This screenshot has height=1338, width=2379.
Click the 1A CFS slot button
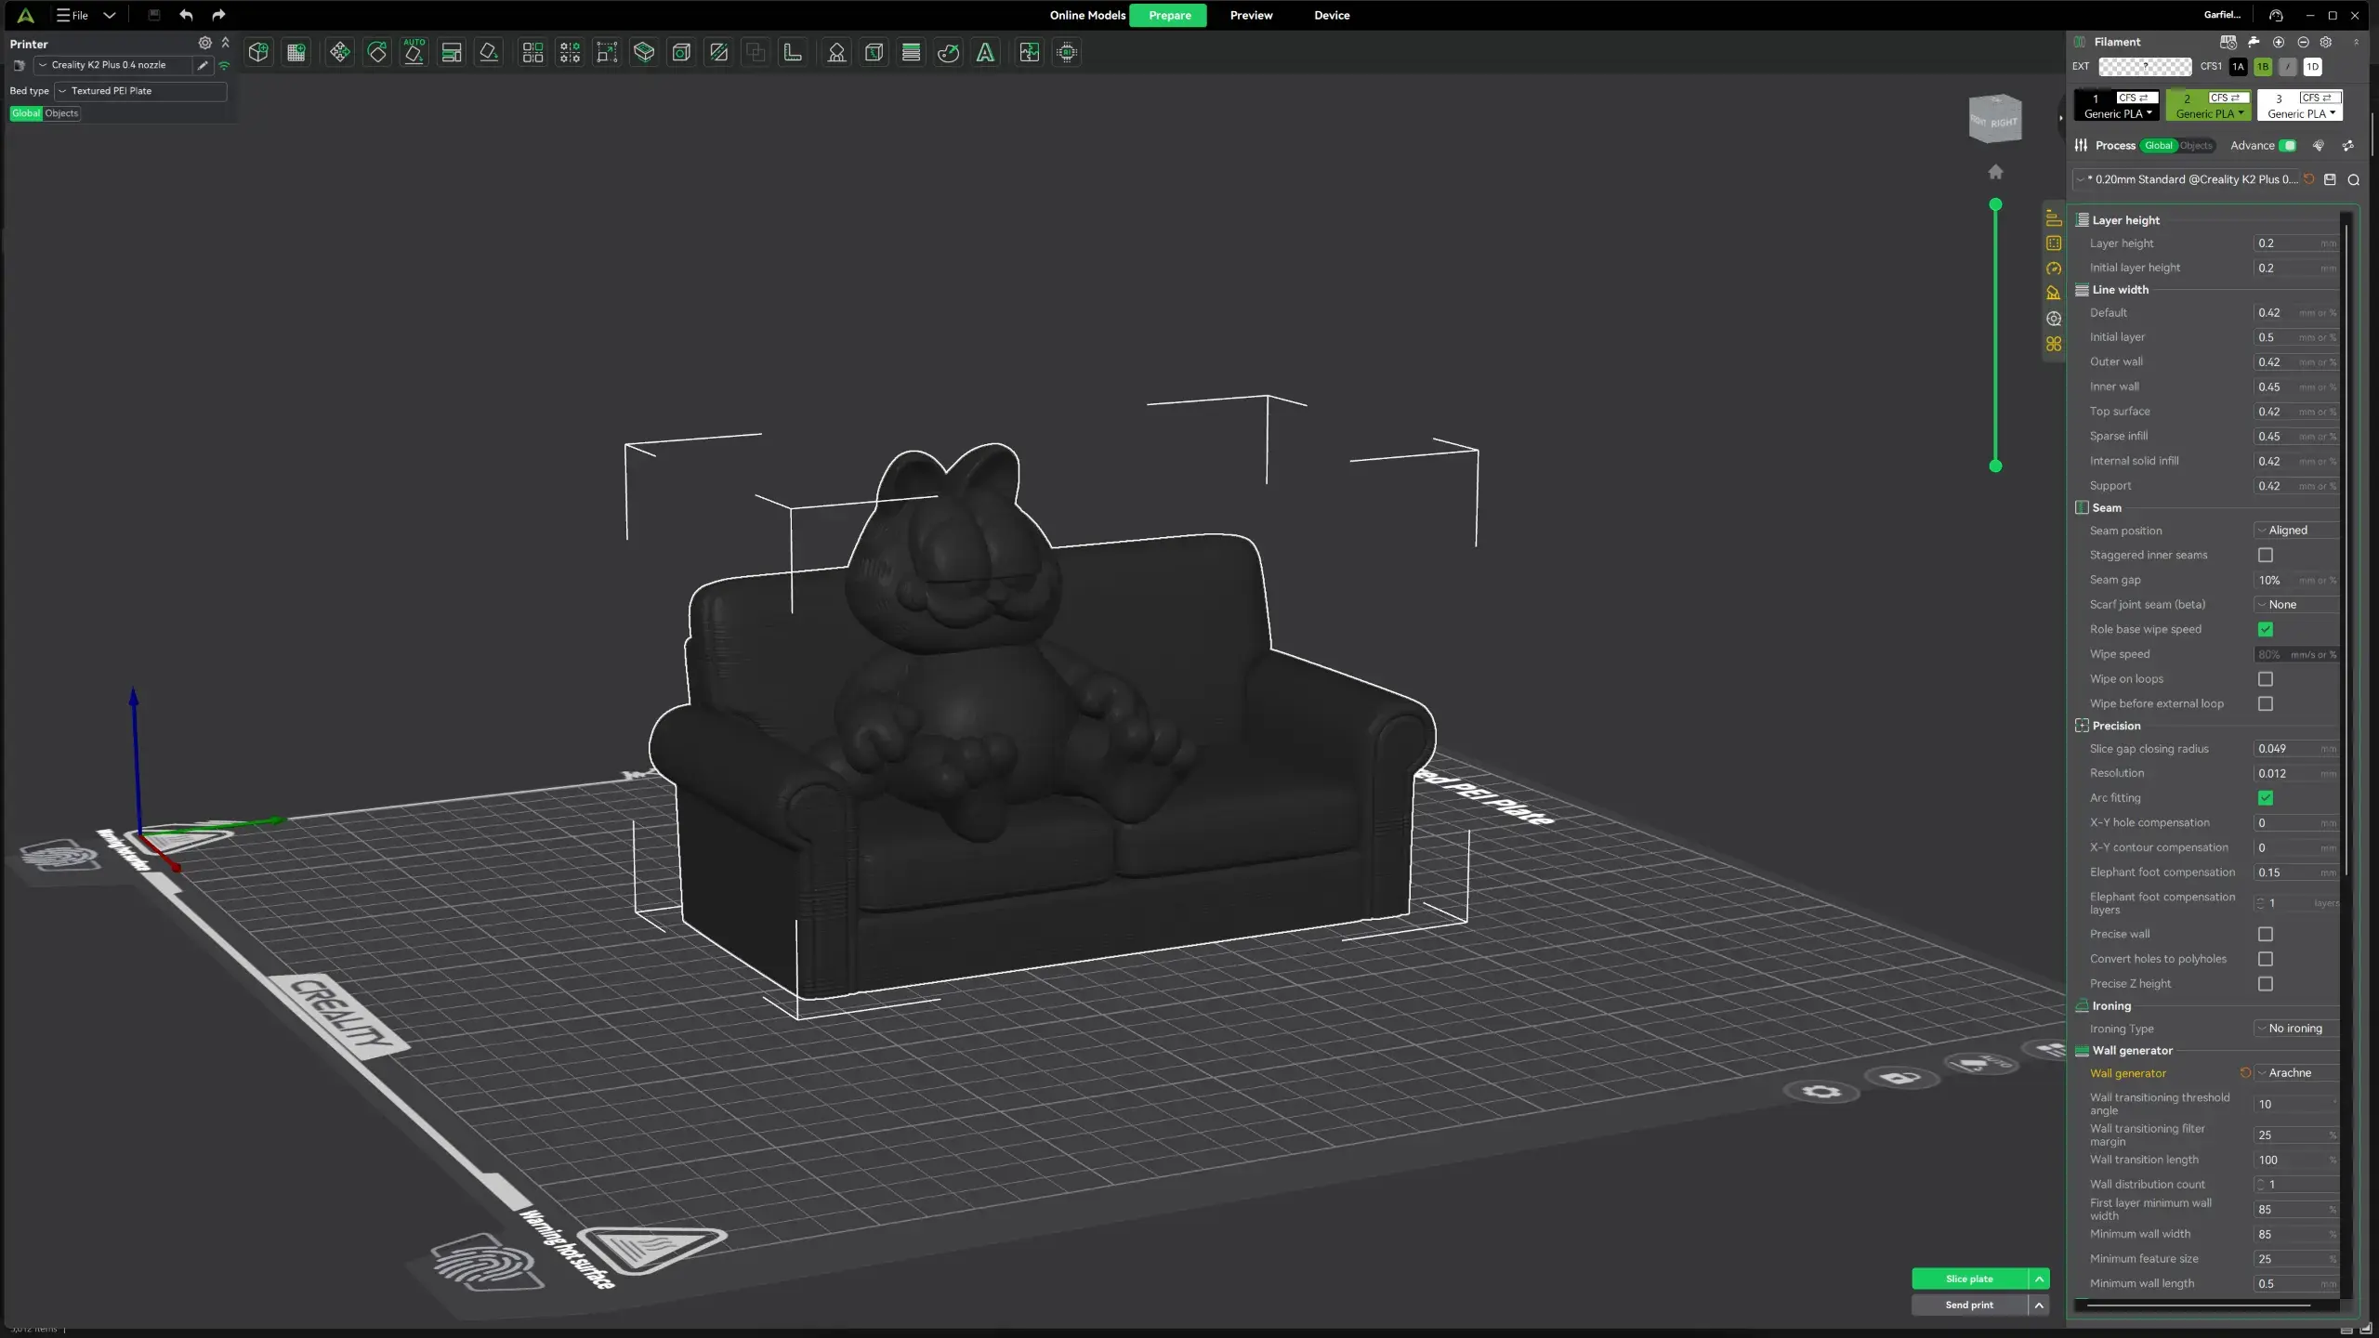pos(2239,67)
